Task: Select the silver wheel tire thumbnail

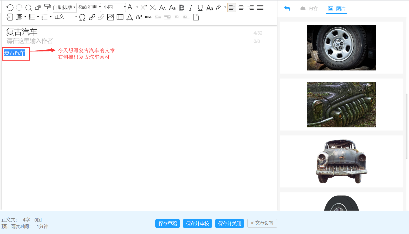Action: 341,48
